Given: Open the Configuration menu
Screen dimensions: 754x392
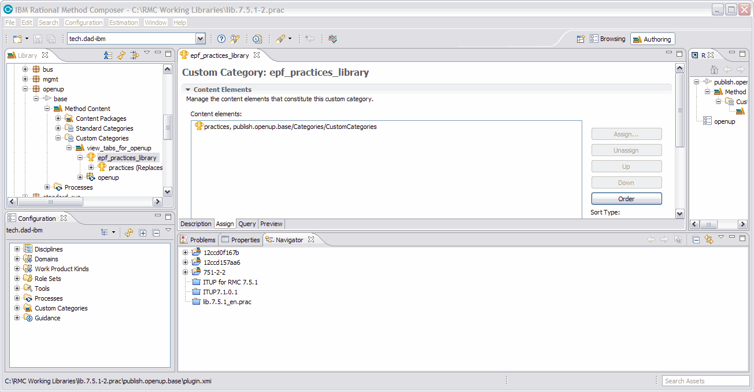Looking at the screenshot, I should pyautogui.click(x=84, y=23).
